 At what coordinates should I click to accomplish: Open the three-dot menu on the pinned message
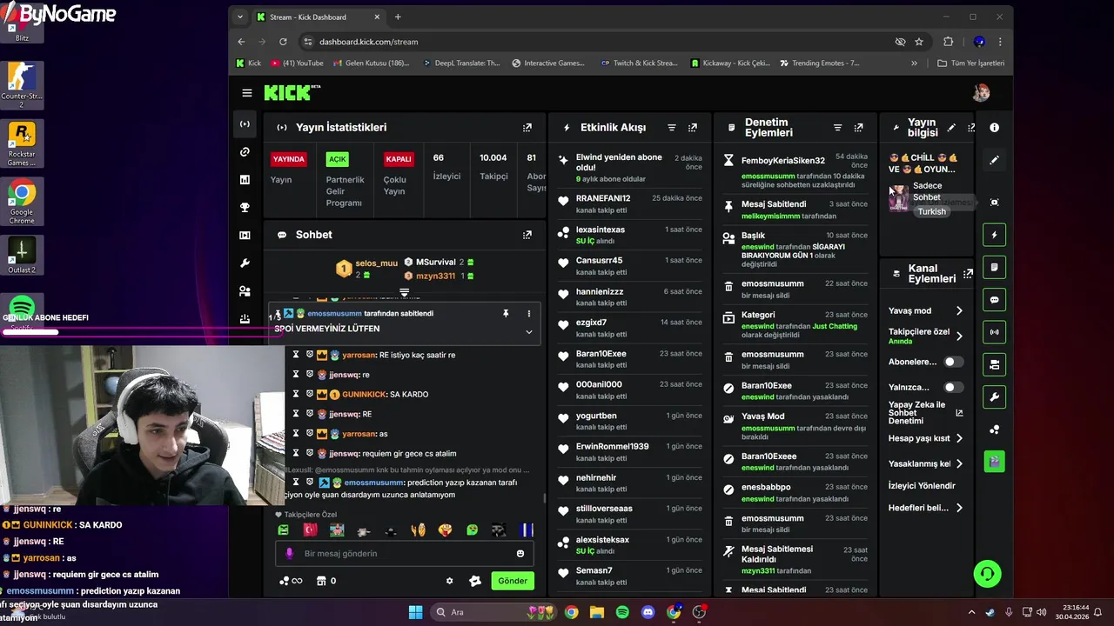(x=528, y=314)
